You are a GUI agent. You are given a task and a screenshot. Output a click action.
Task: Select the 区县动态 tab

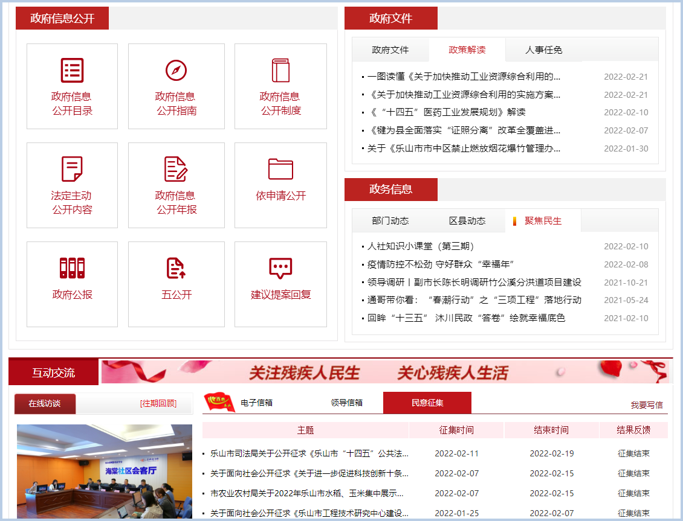pos(467,221)
